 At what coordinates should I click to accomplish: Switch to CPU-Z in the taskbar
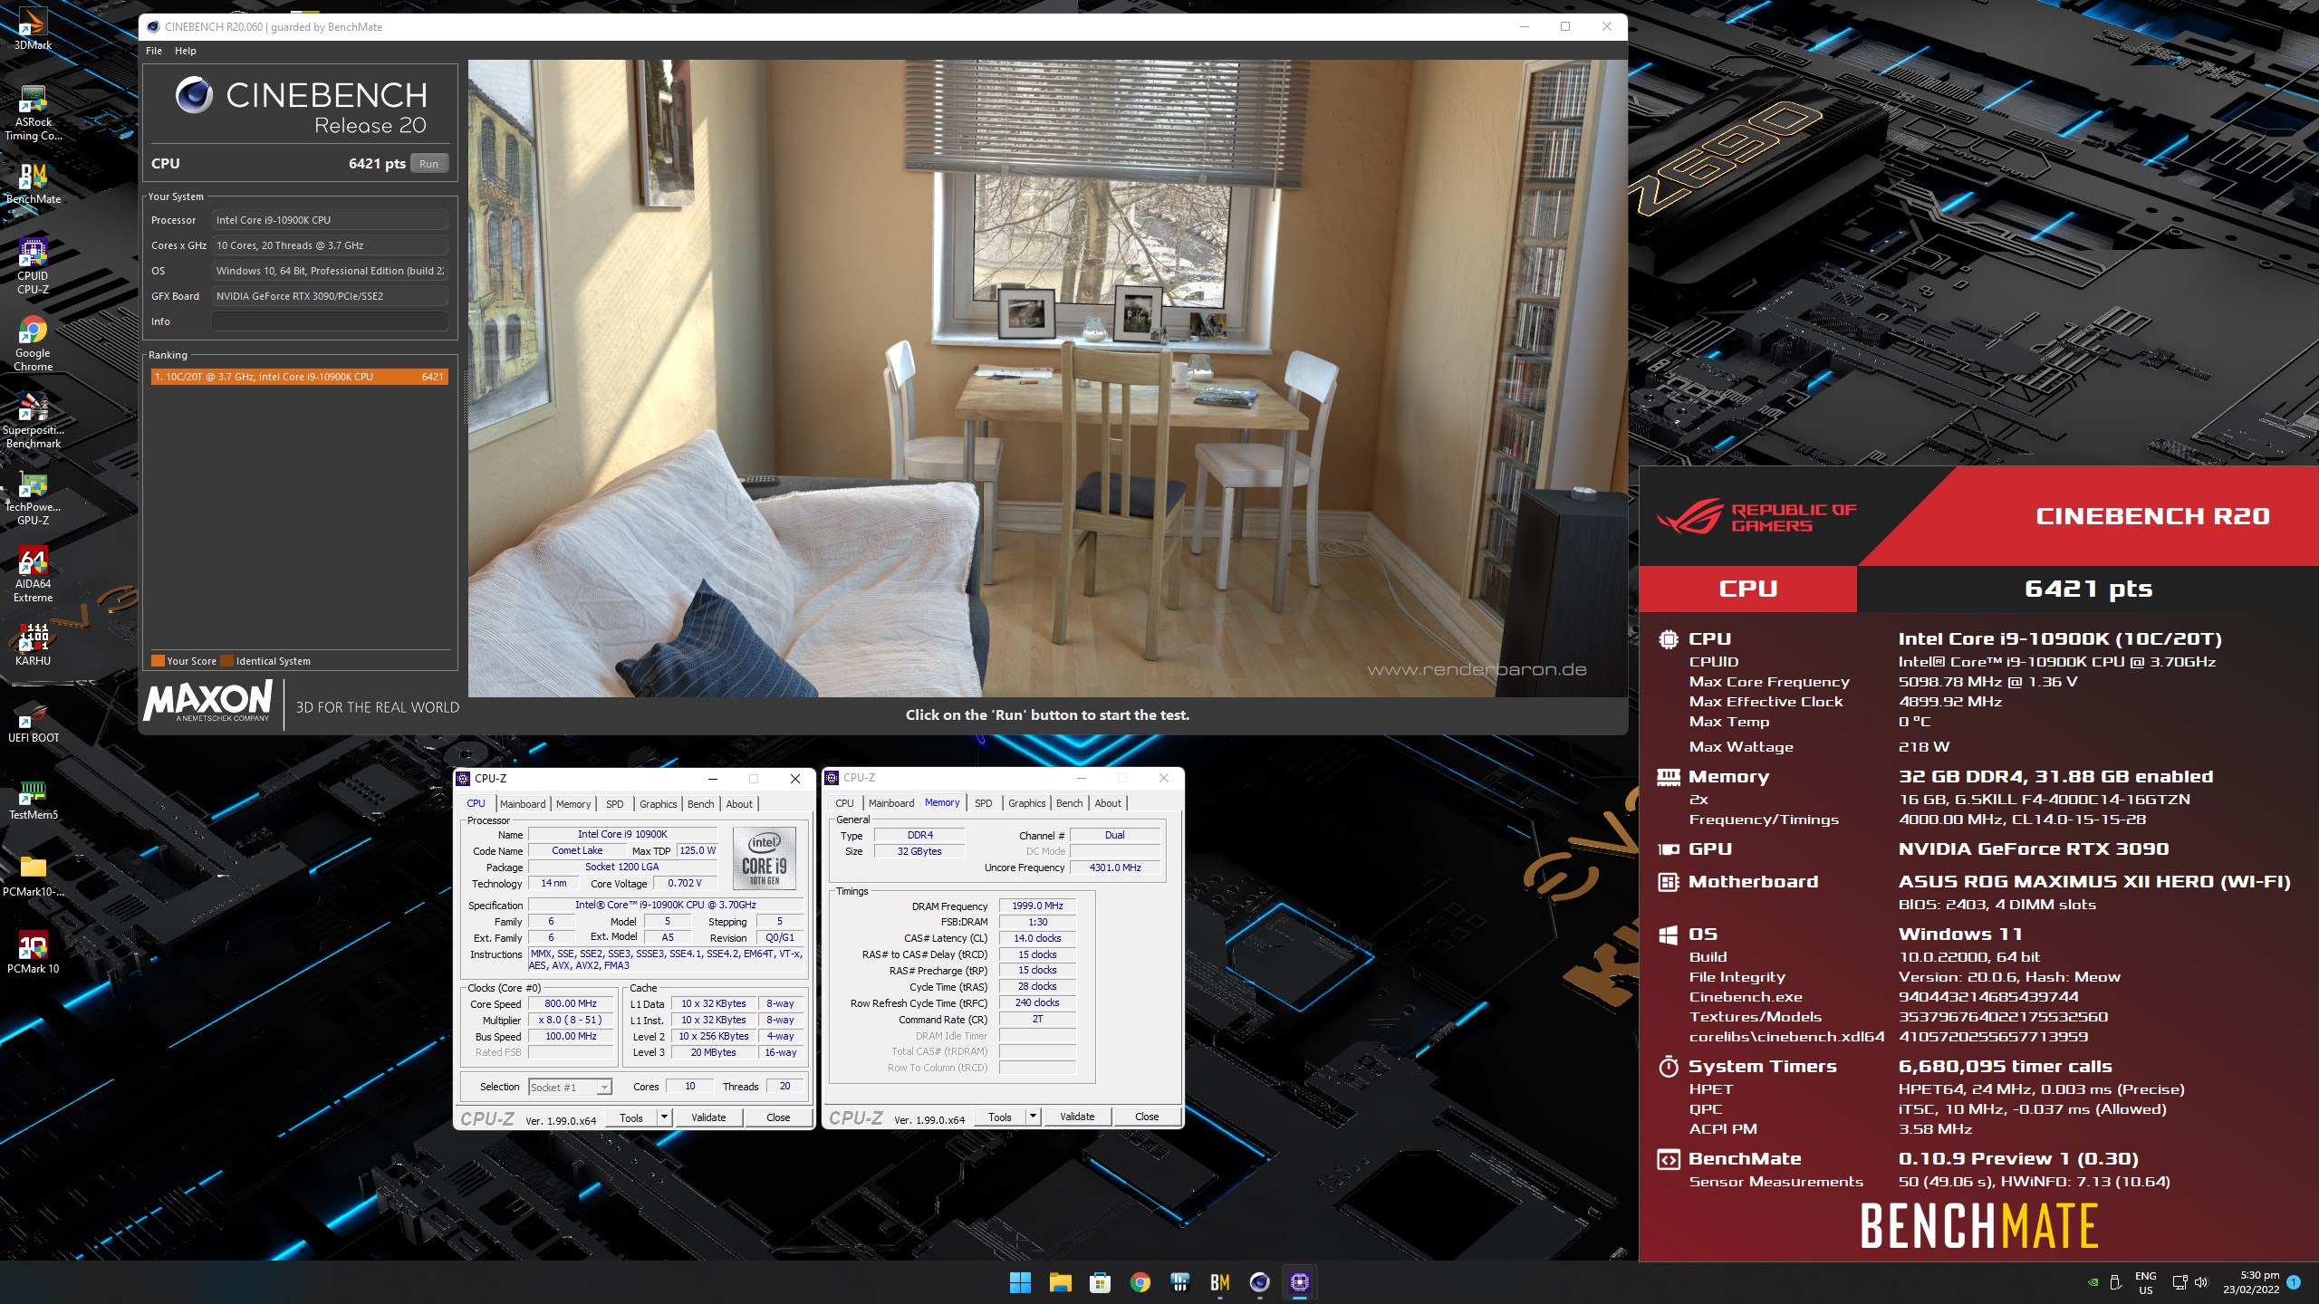point(1299,1282)
